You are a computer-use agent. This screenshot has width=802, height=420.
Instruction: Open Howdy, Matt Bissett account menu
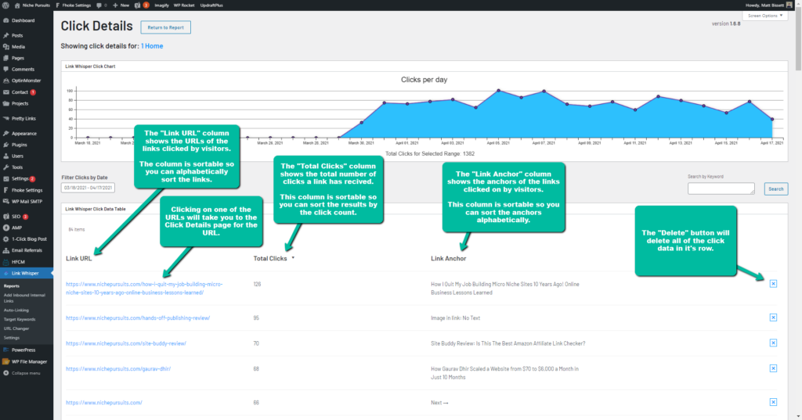tap(769, 5)
